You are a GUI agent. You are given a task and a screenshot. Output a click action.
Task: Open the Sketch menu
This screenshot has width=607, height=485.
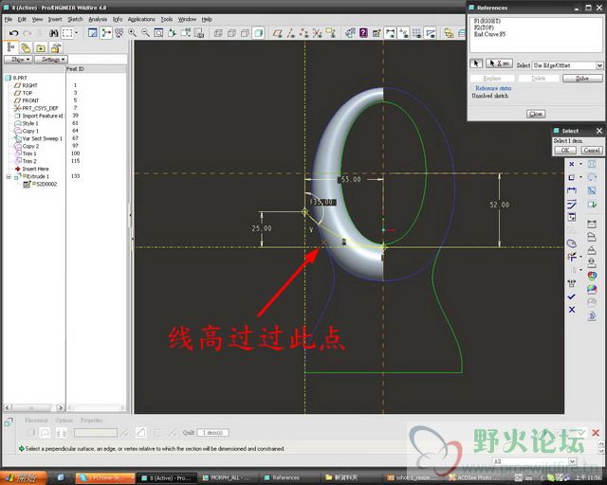[75, 19]
